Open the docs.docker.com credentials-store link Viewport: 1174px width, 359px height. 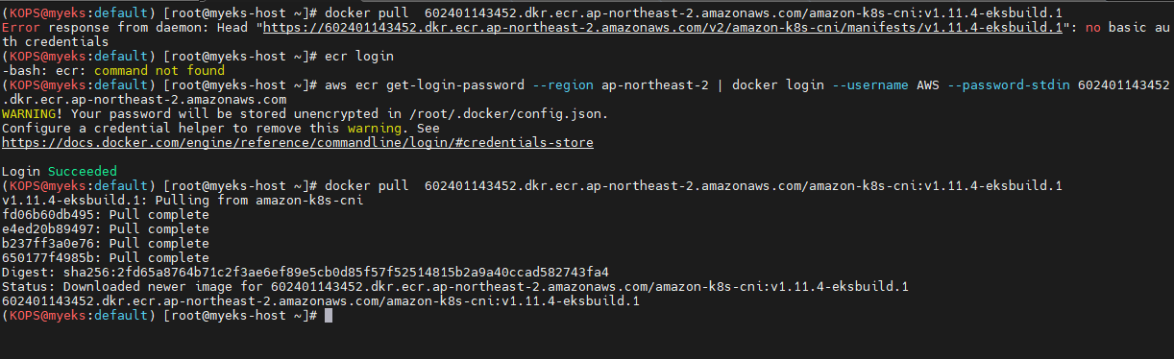click(x=298, y=142)
